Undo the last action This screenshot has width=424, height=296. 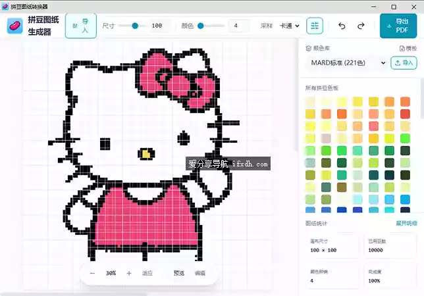point(342,26)
